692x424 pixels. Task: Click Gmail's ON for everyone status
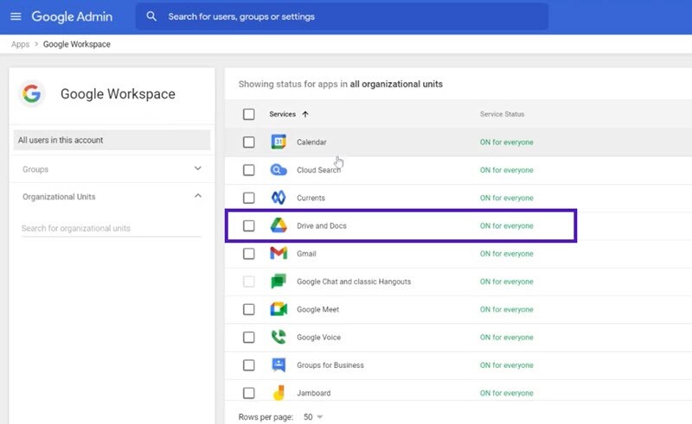click(507, 253)
